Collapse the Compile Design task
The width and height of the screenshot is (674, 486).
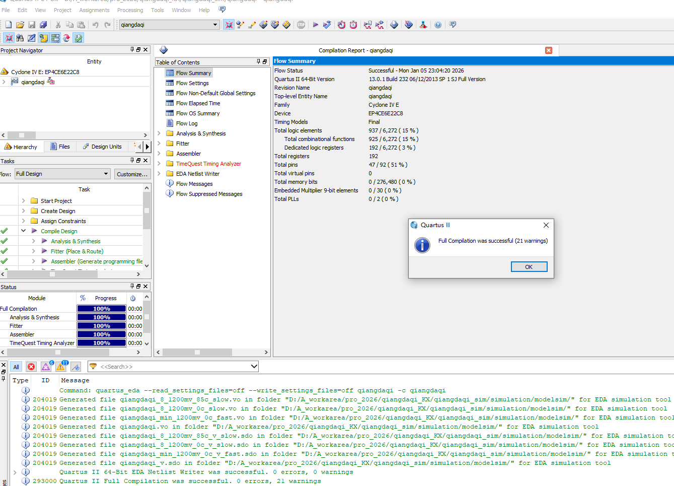(23, 231)
